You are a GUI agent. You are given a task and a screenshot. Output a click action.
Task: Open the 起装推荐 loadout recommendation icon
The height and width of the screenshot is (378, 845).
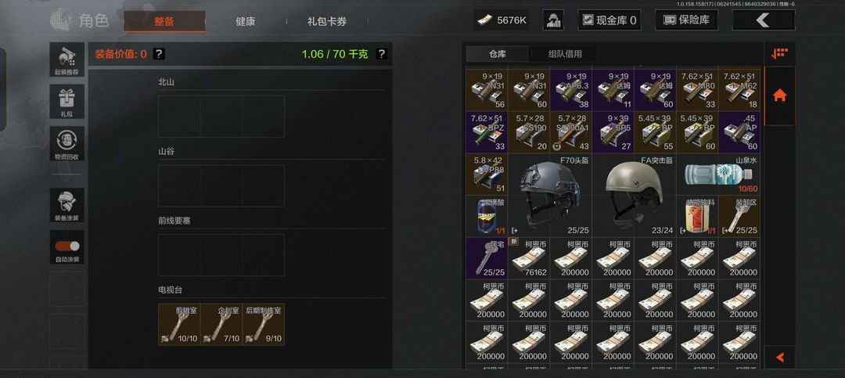coord(67,59)
